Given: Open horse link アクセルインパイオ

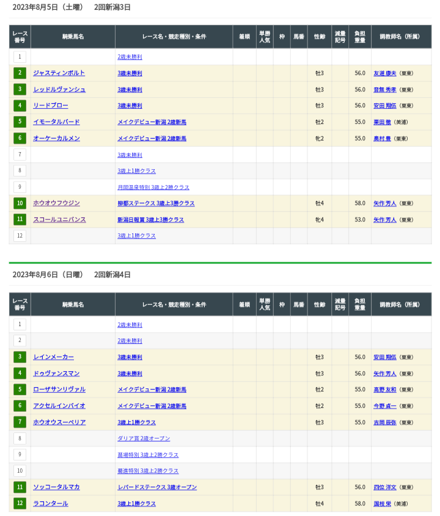Looking at the screenshot, I should pyautogui.click(x=59, y=406).
